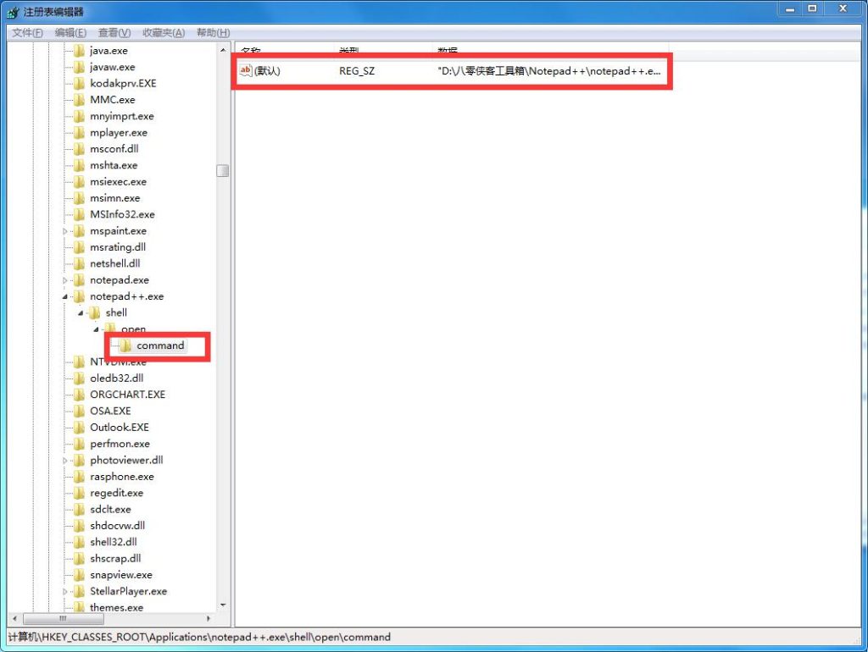Click the mspaint.exe folder icon
This screenshot has width=868, height=652.
pos(79,230)
